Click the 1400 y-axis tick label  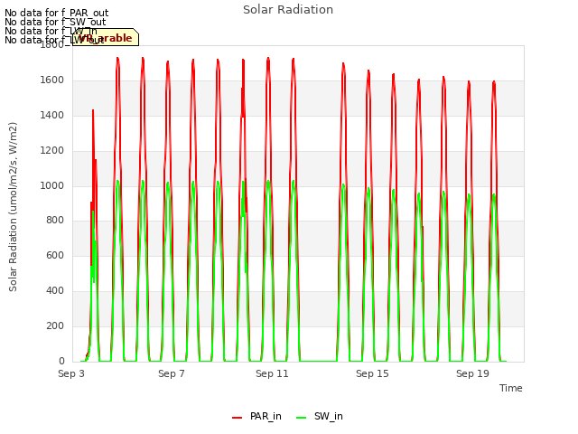click(x=52, y=116)
